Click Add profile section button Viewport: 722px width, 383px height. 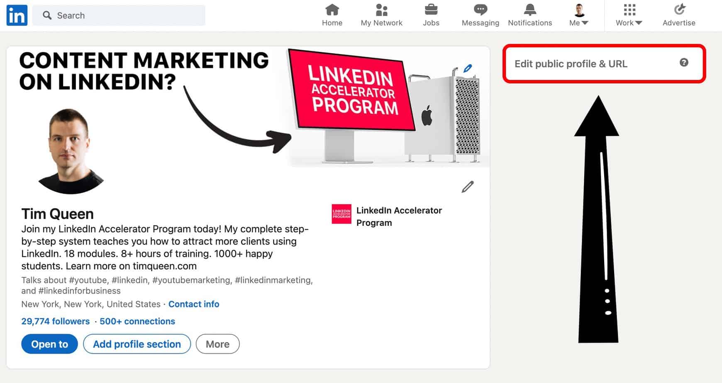coord(137,344)
